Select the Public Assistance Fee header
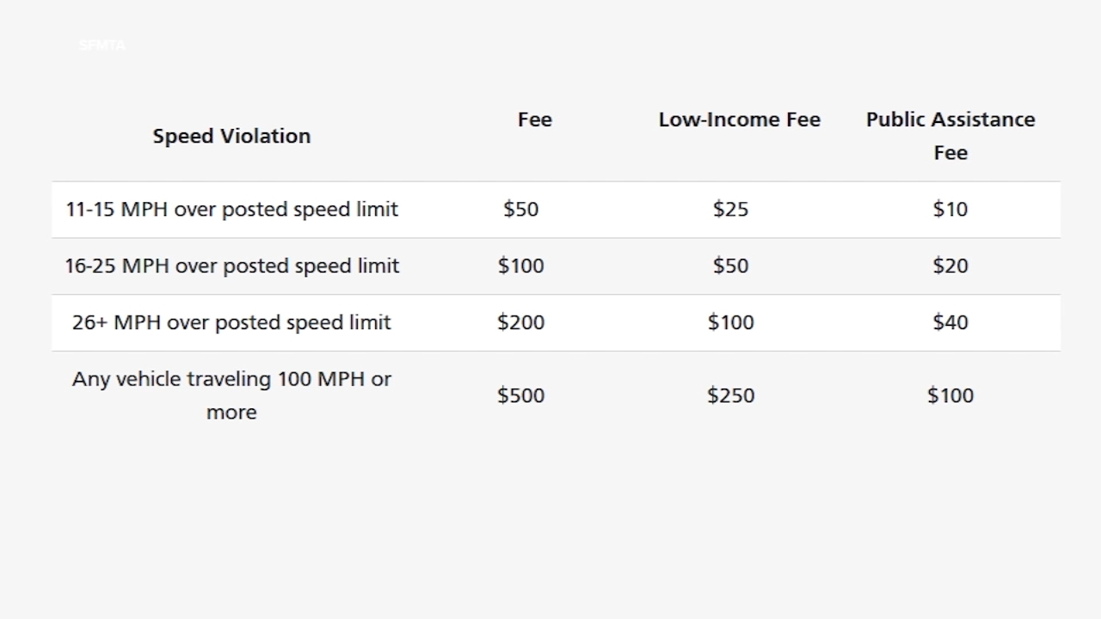The width and height of the screenshot is (1101, 619). (x=950, y=136)
